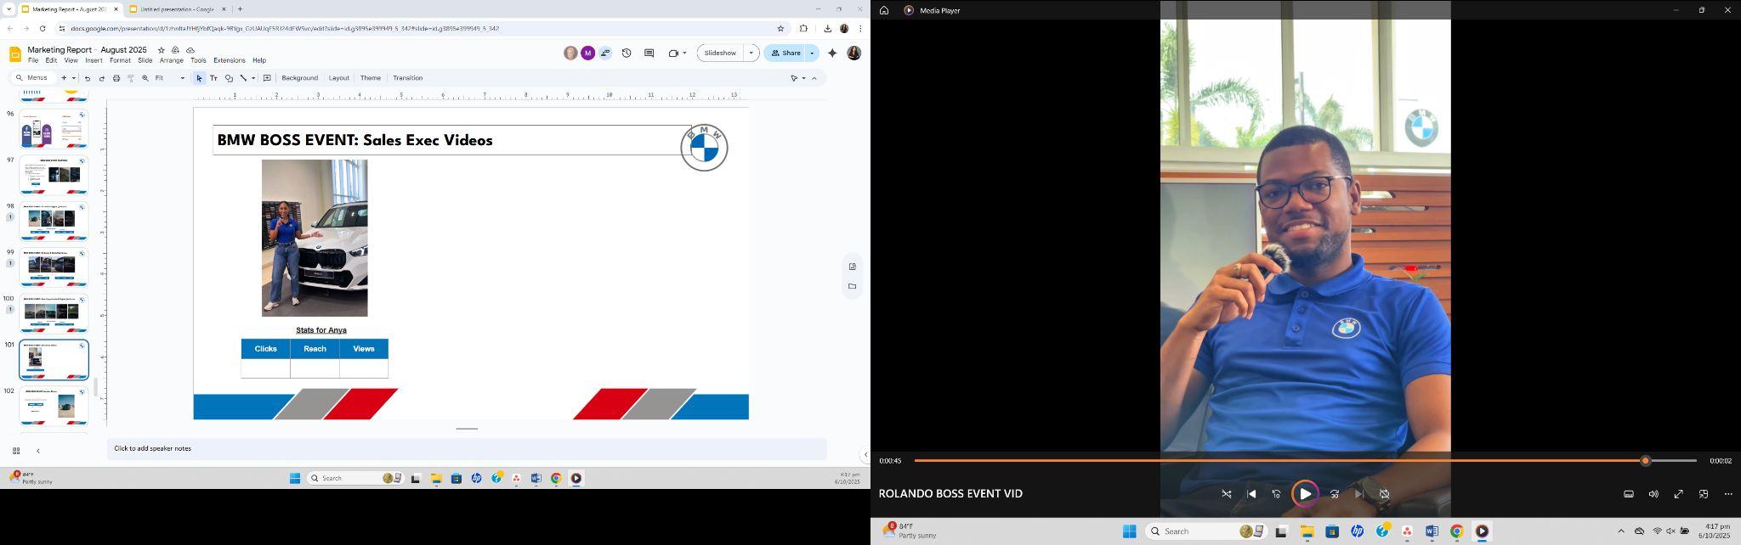Click the Layout button
This screenshot has width=1741, height=545.
point(338,78)
